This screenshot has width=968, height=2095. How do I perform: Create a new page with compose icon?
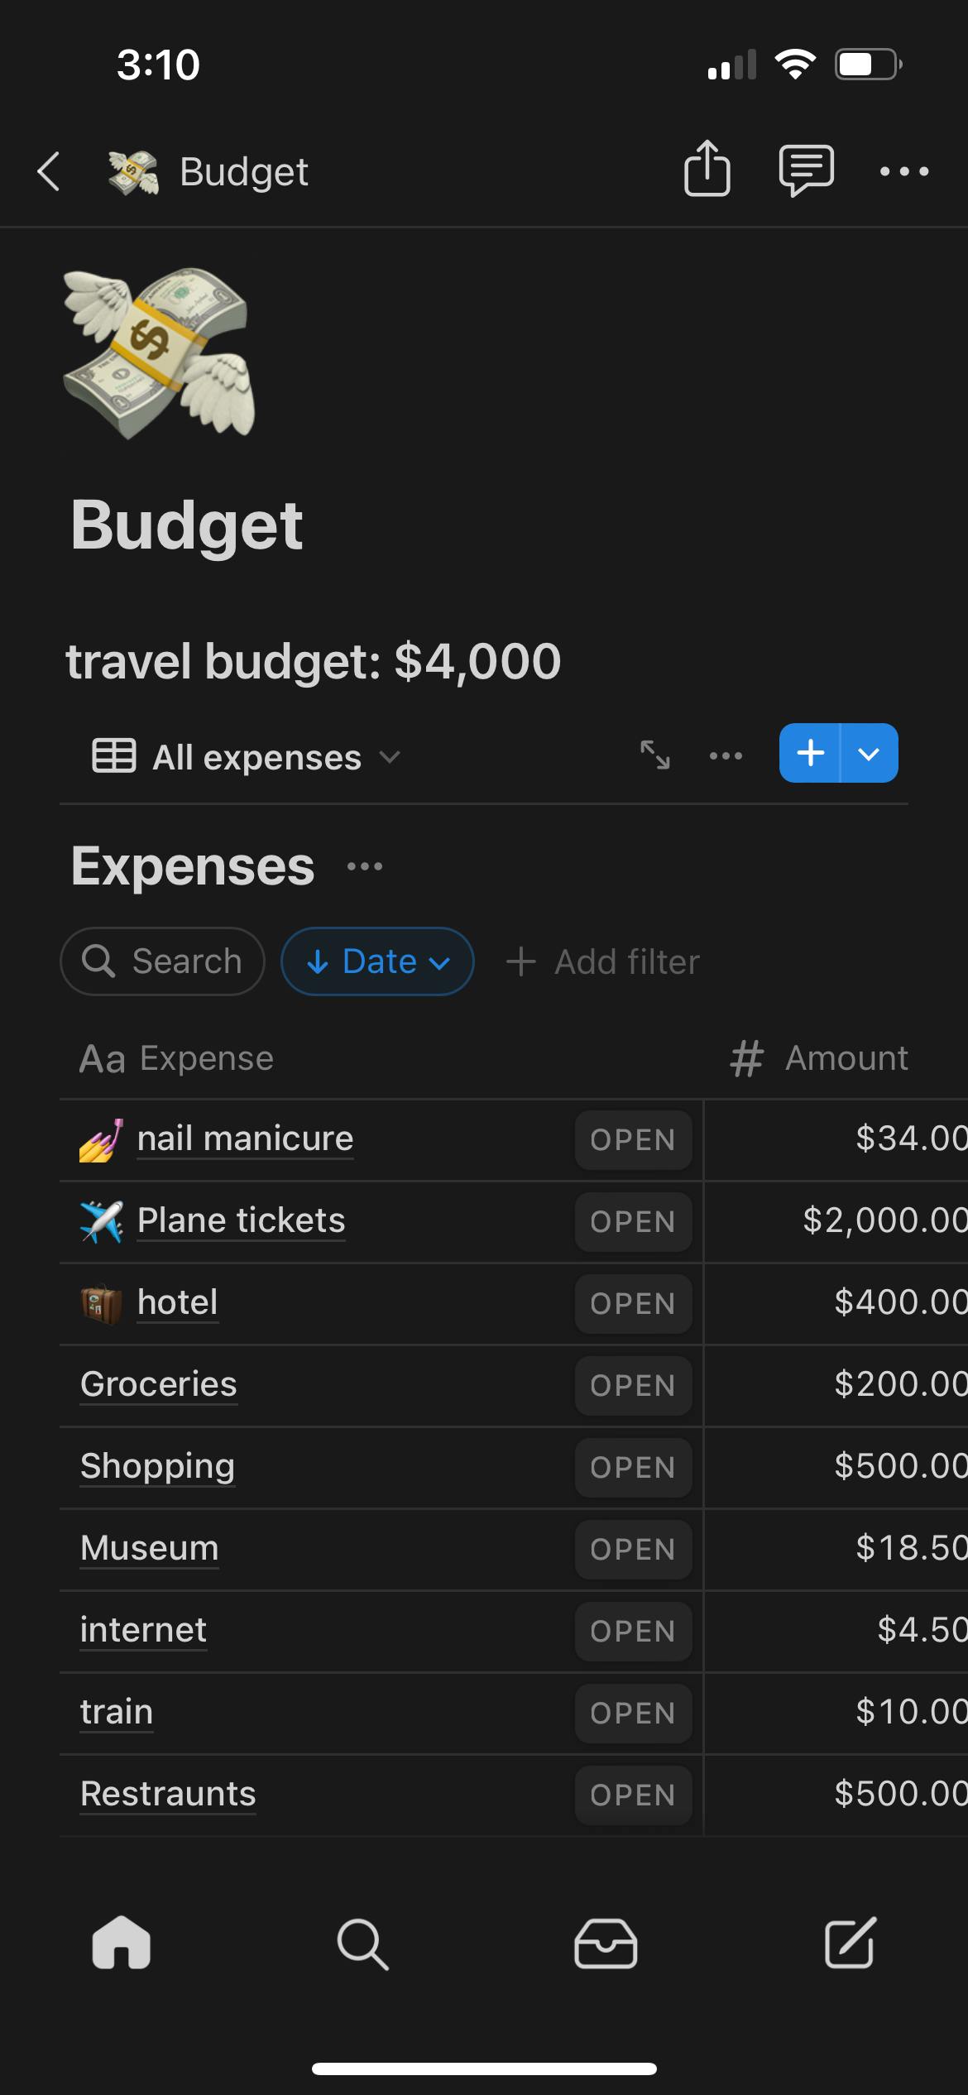(x=850, y=1943)
